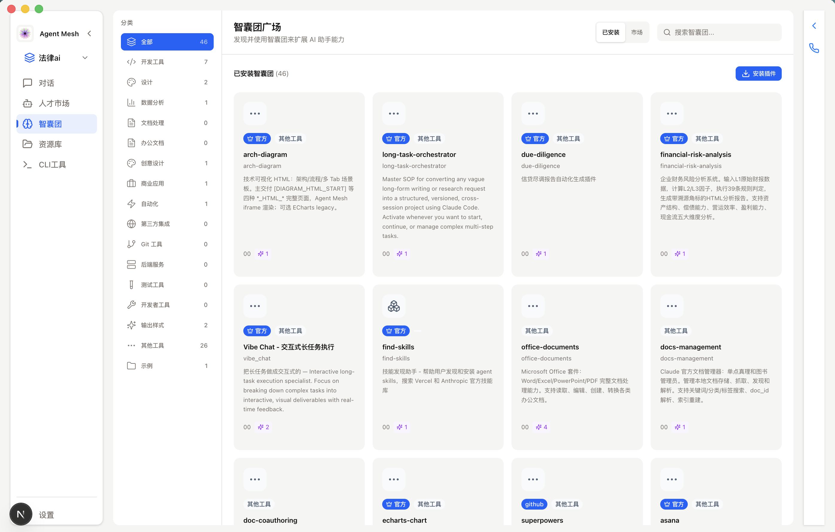835x532 pixels.
Task: Open the Vibe Chat - 交互式长任务执行 title
Action: pyautogui.click(x=289, y=347)
